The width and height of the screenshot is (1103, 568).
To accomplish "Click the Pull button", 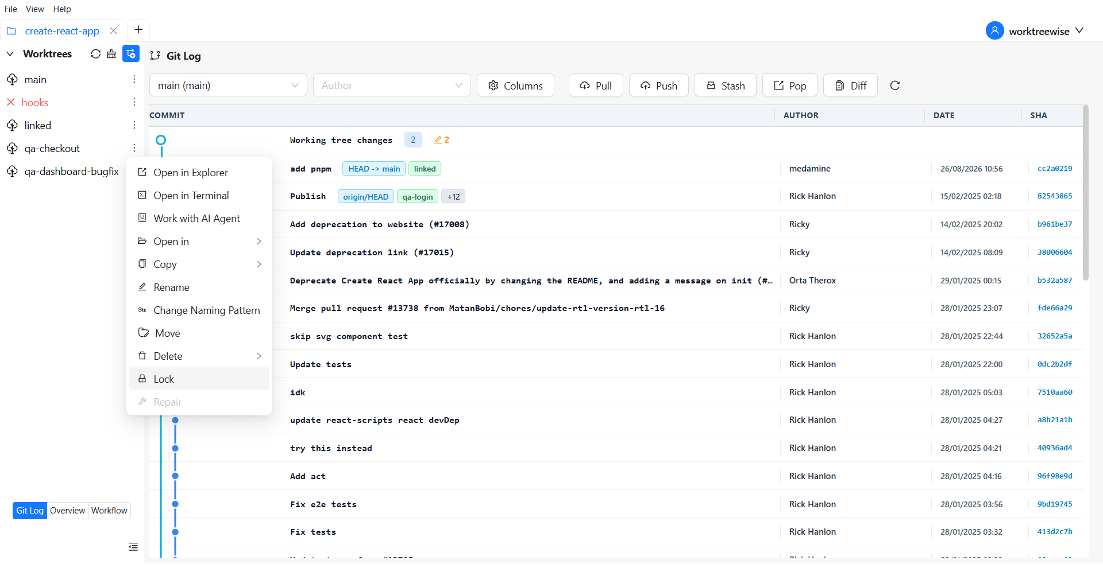I will (596, 85).
